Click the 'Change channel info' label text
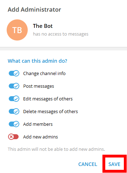 [44, 74]
